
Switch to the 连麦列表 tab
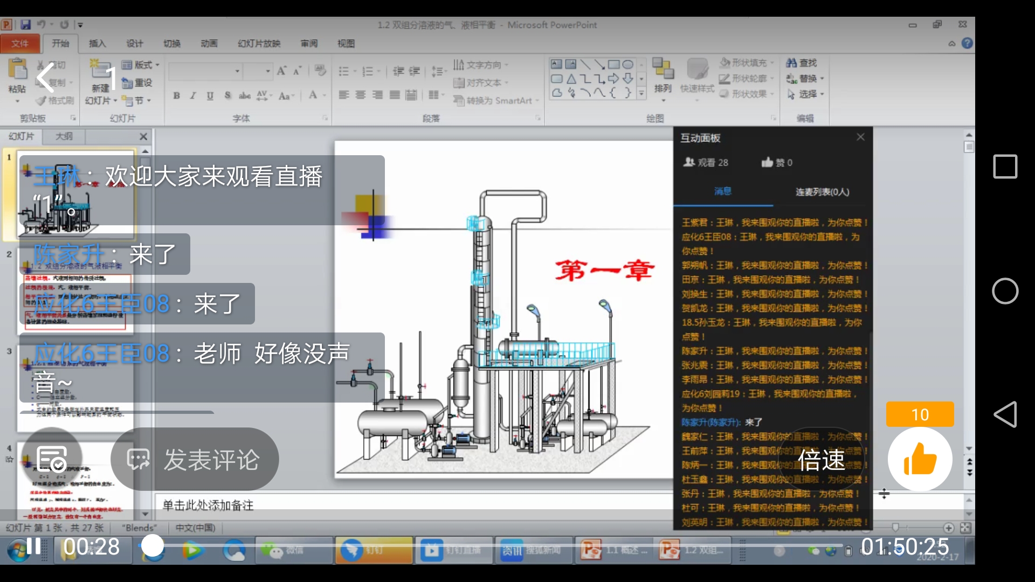pyautogui.click(x=822, y=192)
